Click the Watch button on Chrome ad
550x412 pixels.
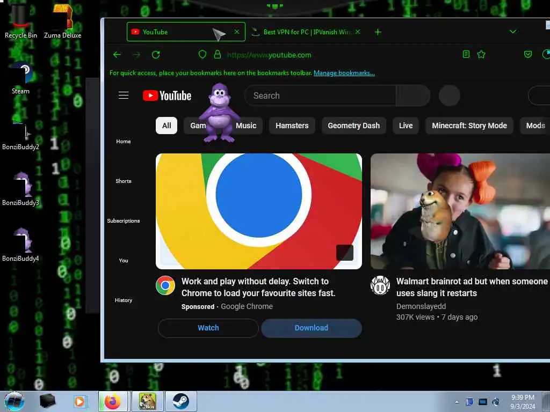pyautogui.click(x=208, y=328)
